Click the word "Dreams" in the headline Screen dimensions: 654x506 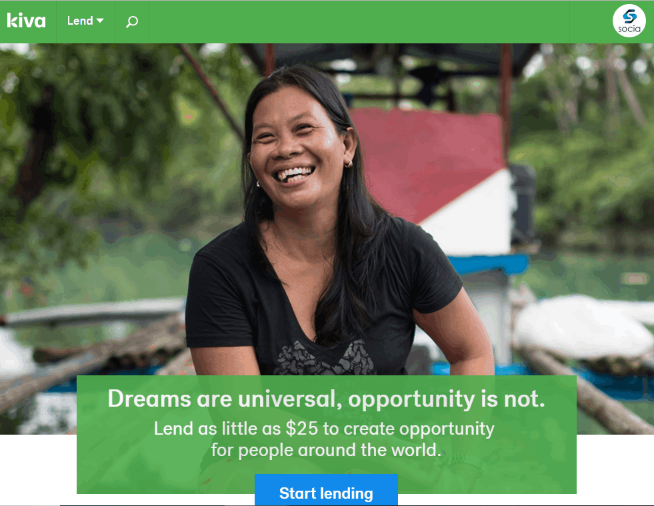149,399
